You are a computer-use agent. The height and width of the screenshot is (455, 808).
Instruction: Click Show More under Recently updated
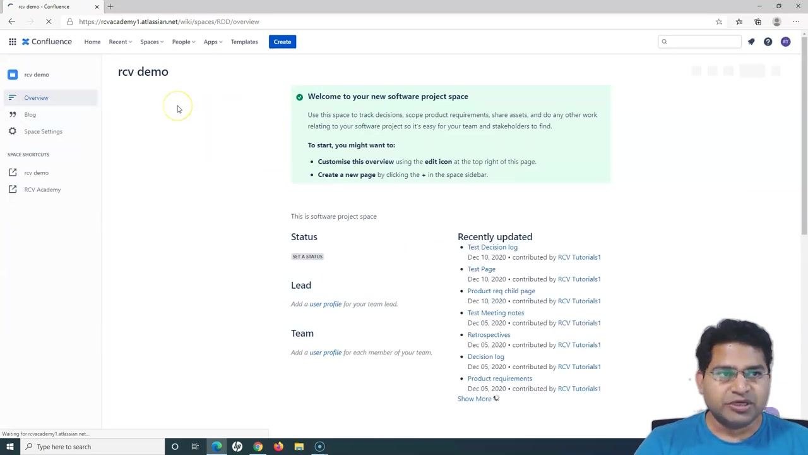pos(474,399)
